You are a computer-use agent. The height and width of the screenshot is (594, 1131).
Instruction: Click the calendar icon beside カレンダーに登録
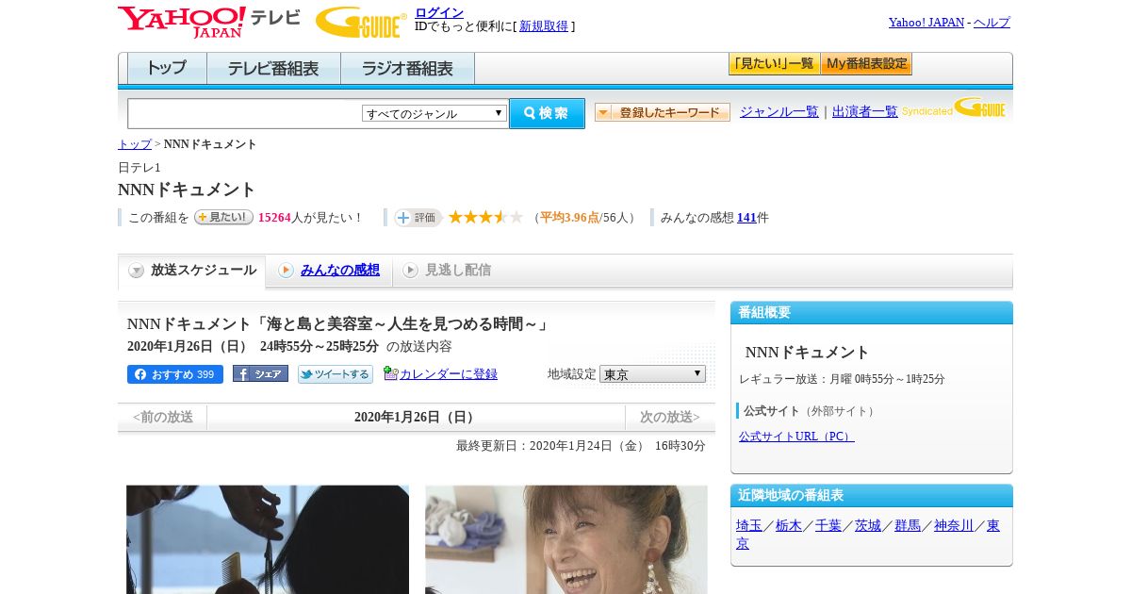click(x=391, y=373)
